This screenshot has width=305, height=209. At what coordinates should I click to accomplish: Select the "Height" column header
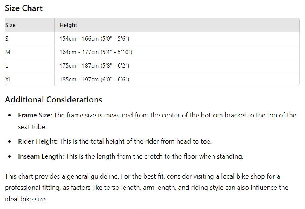point(68,25)
